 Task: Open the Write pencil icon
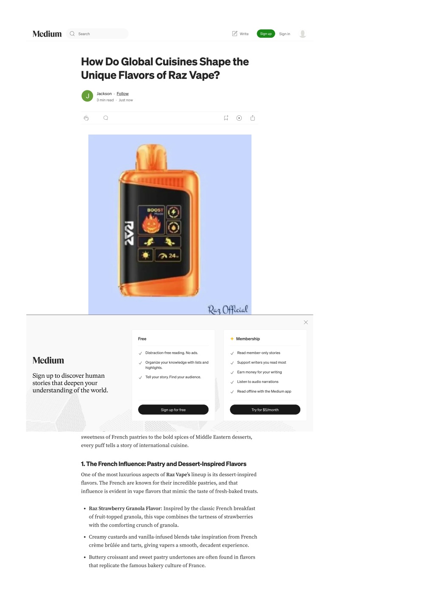[x=235, y=34]
